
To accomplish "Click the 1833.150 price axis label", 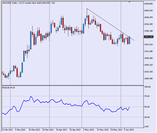I will (x=149, y=72).
